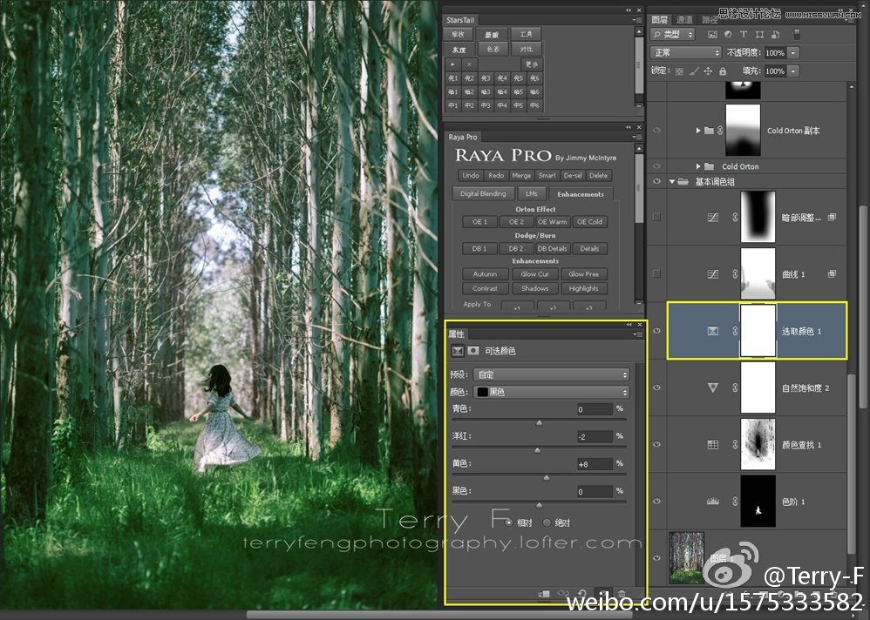Click the delete adjustment trash icon in Properties
The width and height of the screenshot is (870, 620).
point(622,593)
